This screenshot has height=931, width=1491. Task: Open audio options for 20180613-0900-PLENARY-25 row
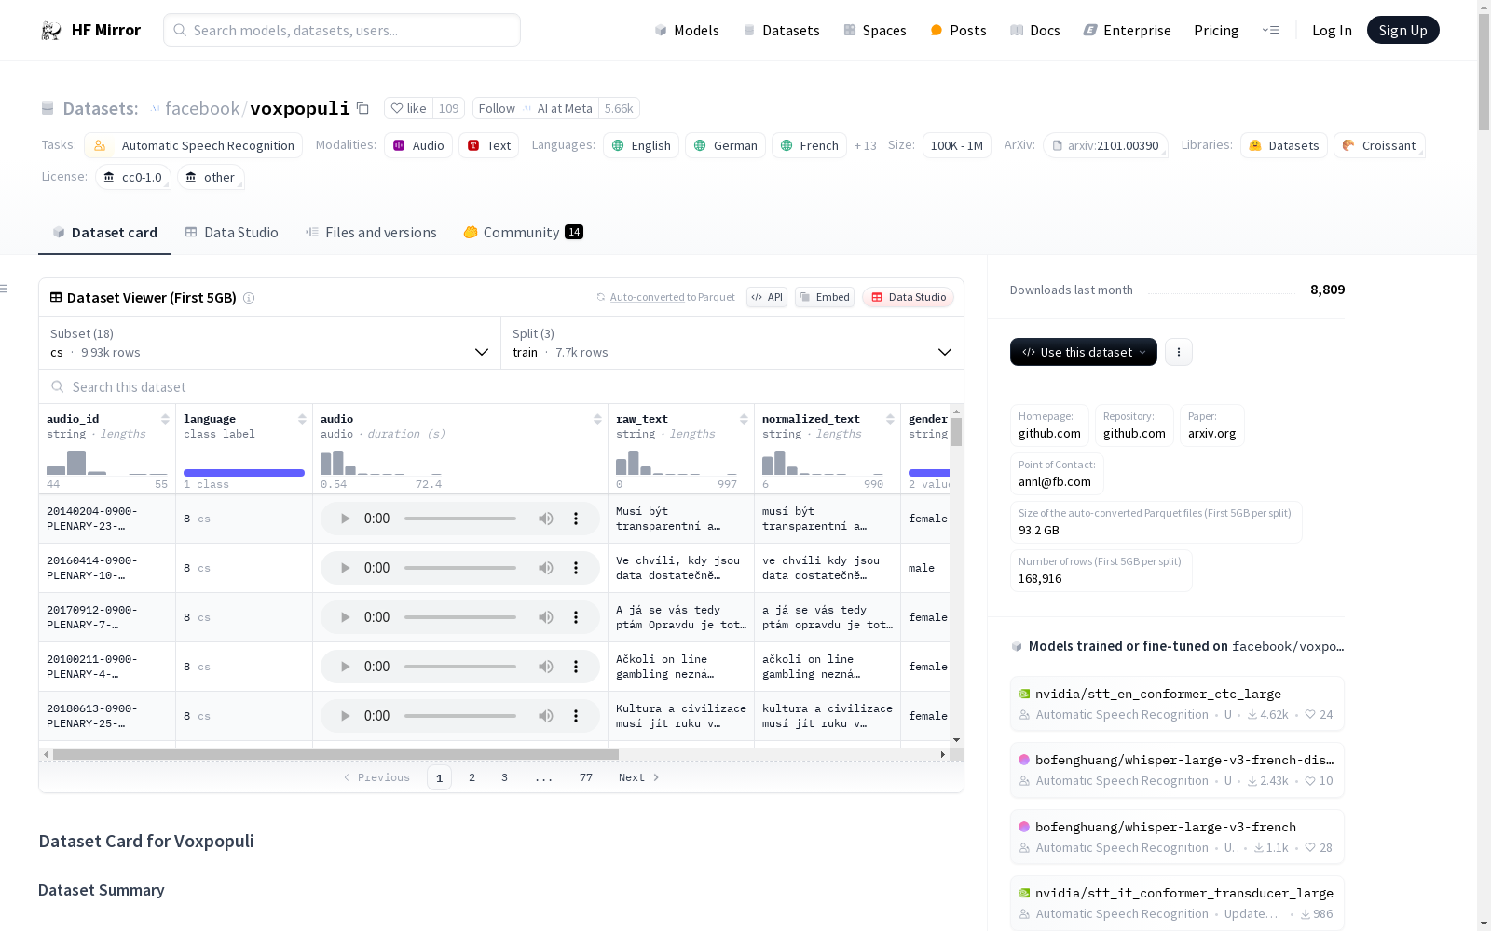576,716
